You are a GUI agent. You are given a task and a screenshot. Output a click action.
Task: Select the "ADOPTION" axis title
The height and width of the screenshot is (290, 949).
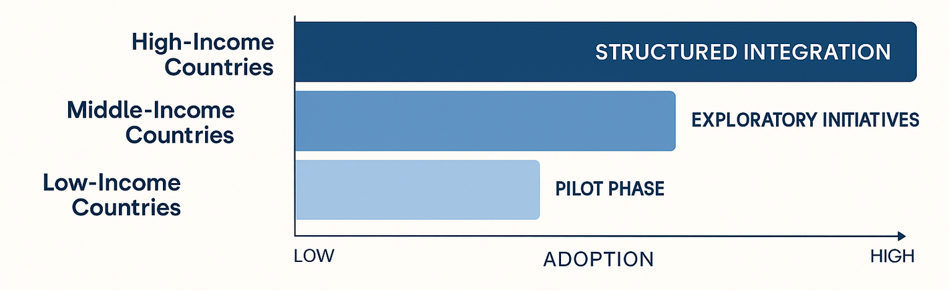[598, 259]
